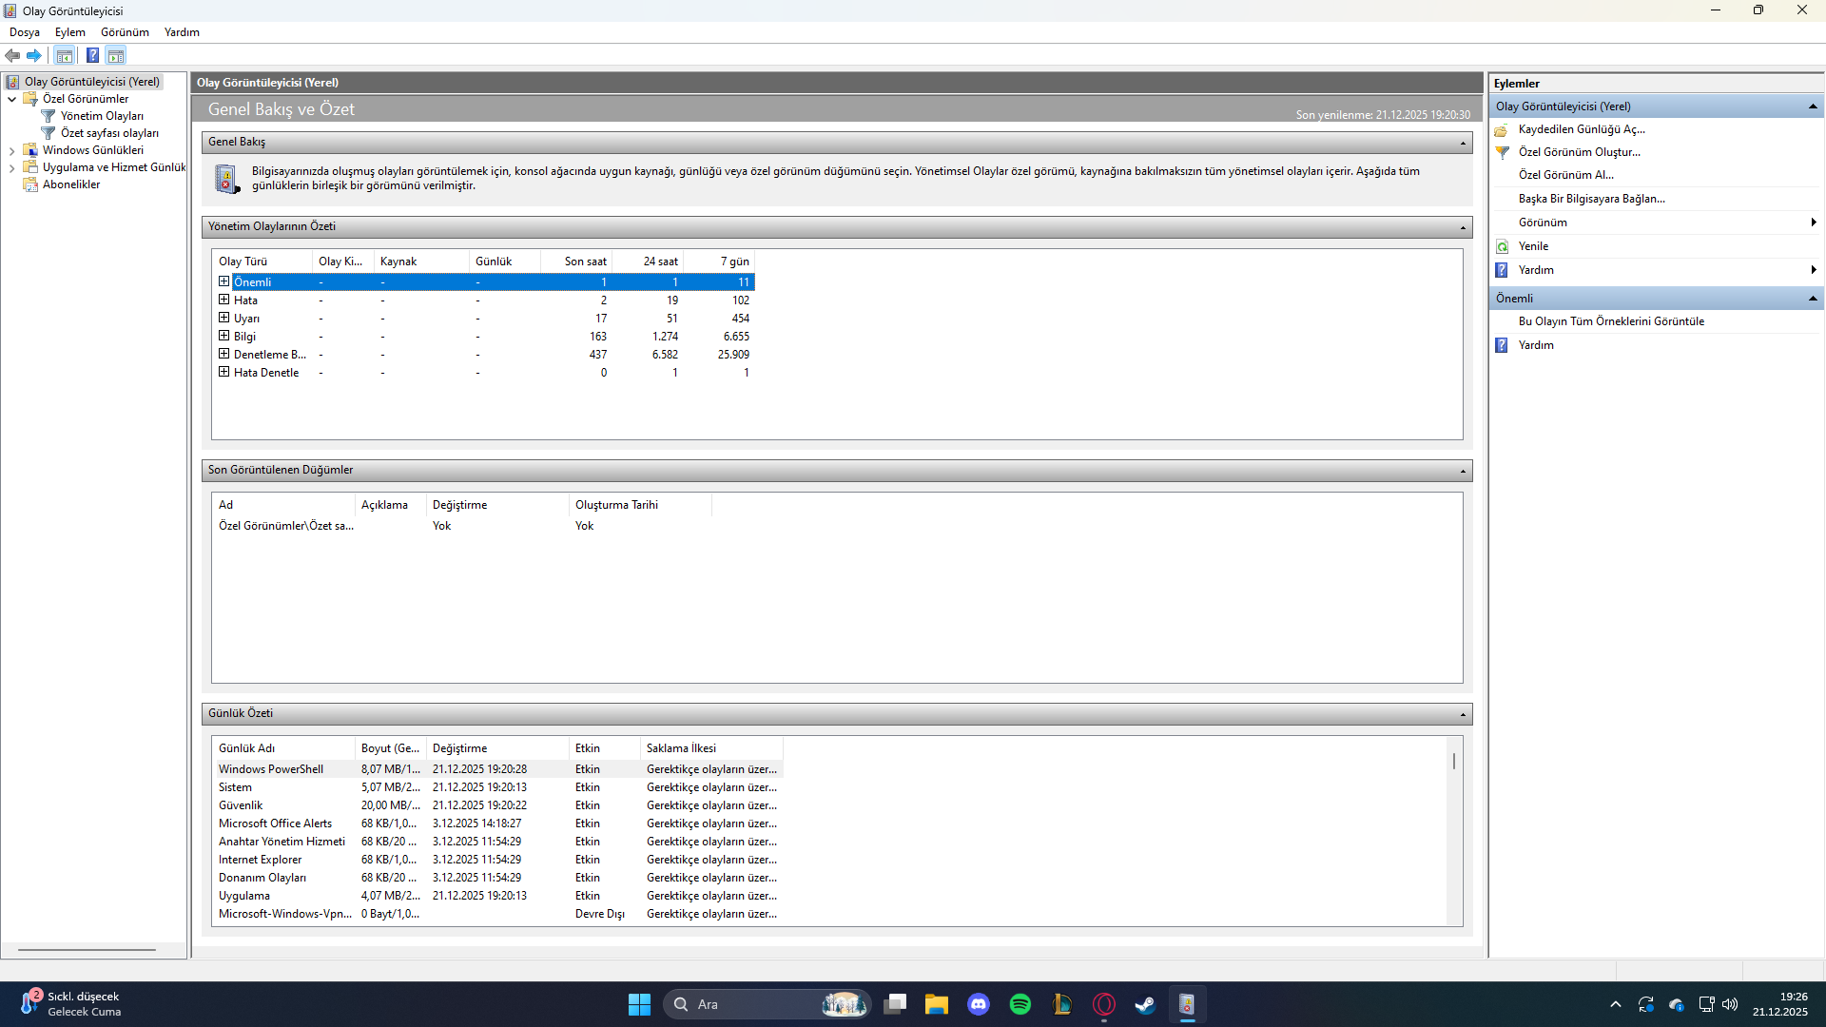The image size is (1826, 1027).
Task: Click Özel Görünüm Oluştur filter icon
Action: tap(1503, 152)
